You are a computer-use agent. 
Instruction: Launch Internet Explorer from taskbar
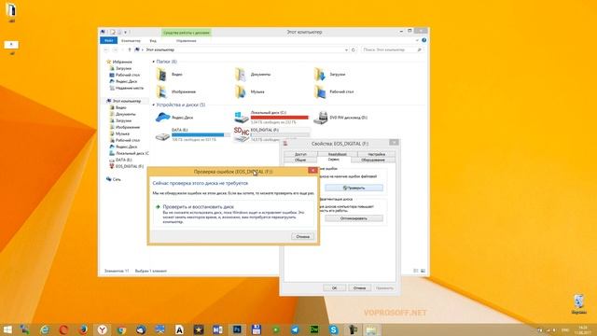45,329
